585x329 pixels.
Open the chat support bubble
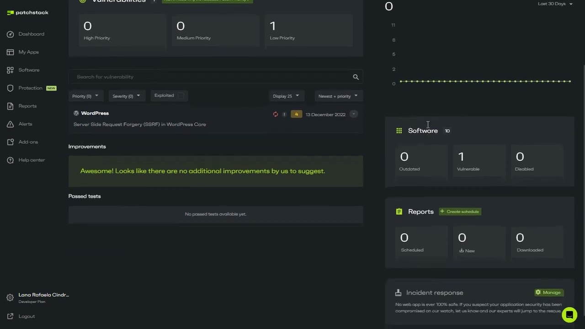coord(569,315)
